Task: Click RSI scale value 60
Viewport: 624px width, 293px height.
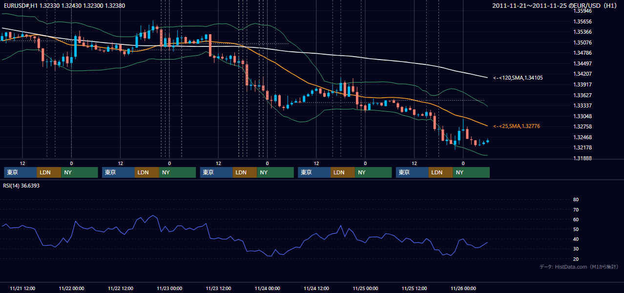Action: 576,219
